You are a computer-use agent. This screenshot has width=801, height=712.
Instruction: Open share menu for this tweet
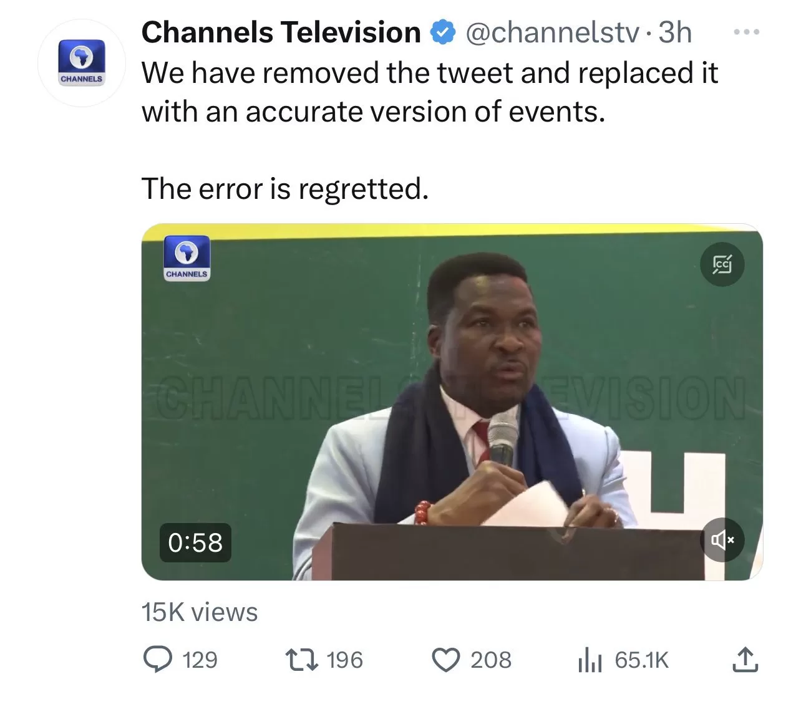tap(746, 660)
